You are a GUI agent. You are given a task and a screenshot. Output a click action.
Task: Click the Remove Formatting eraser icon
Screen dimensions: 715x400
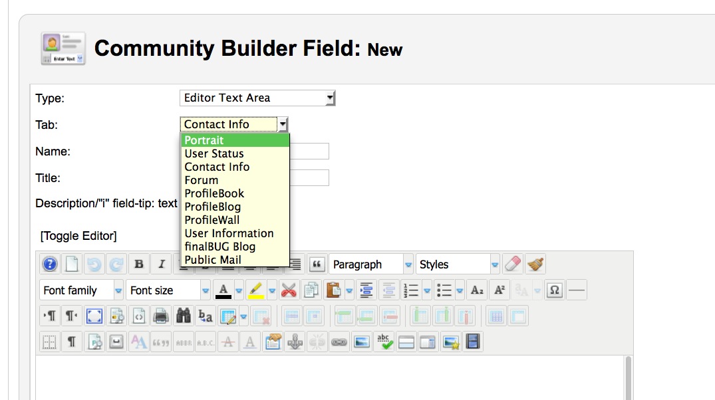(513, 264)
